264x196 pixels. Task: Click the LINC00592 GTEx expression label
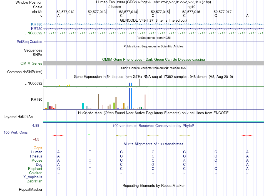pyautogui.click(x=33, y=83)
